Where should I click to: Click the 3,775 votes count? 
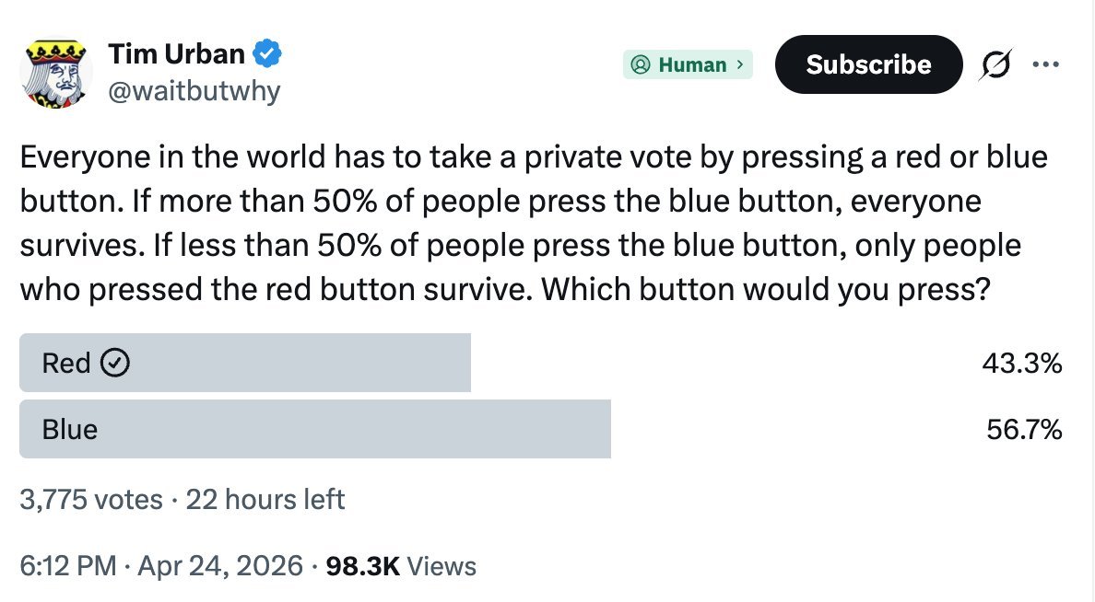90,500
